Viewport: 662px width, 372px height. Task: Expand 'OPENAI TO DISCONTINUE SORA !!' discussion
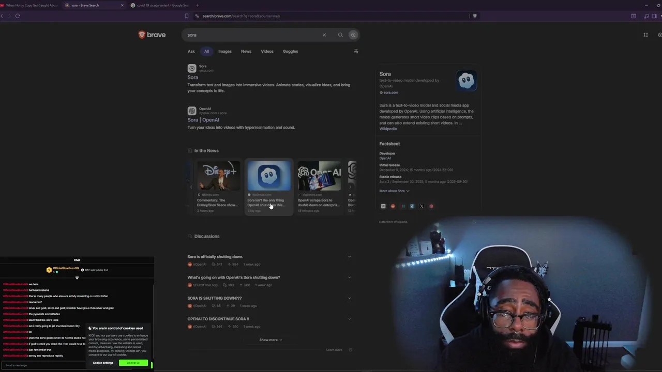(x=350, y=319)
